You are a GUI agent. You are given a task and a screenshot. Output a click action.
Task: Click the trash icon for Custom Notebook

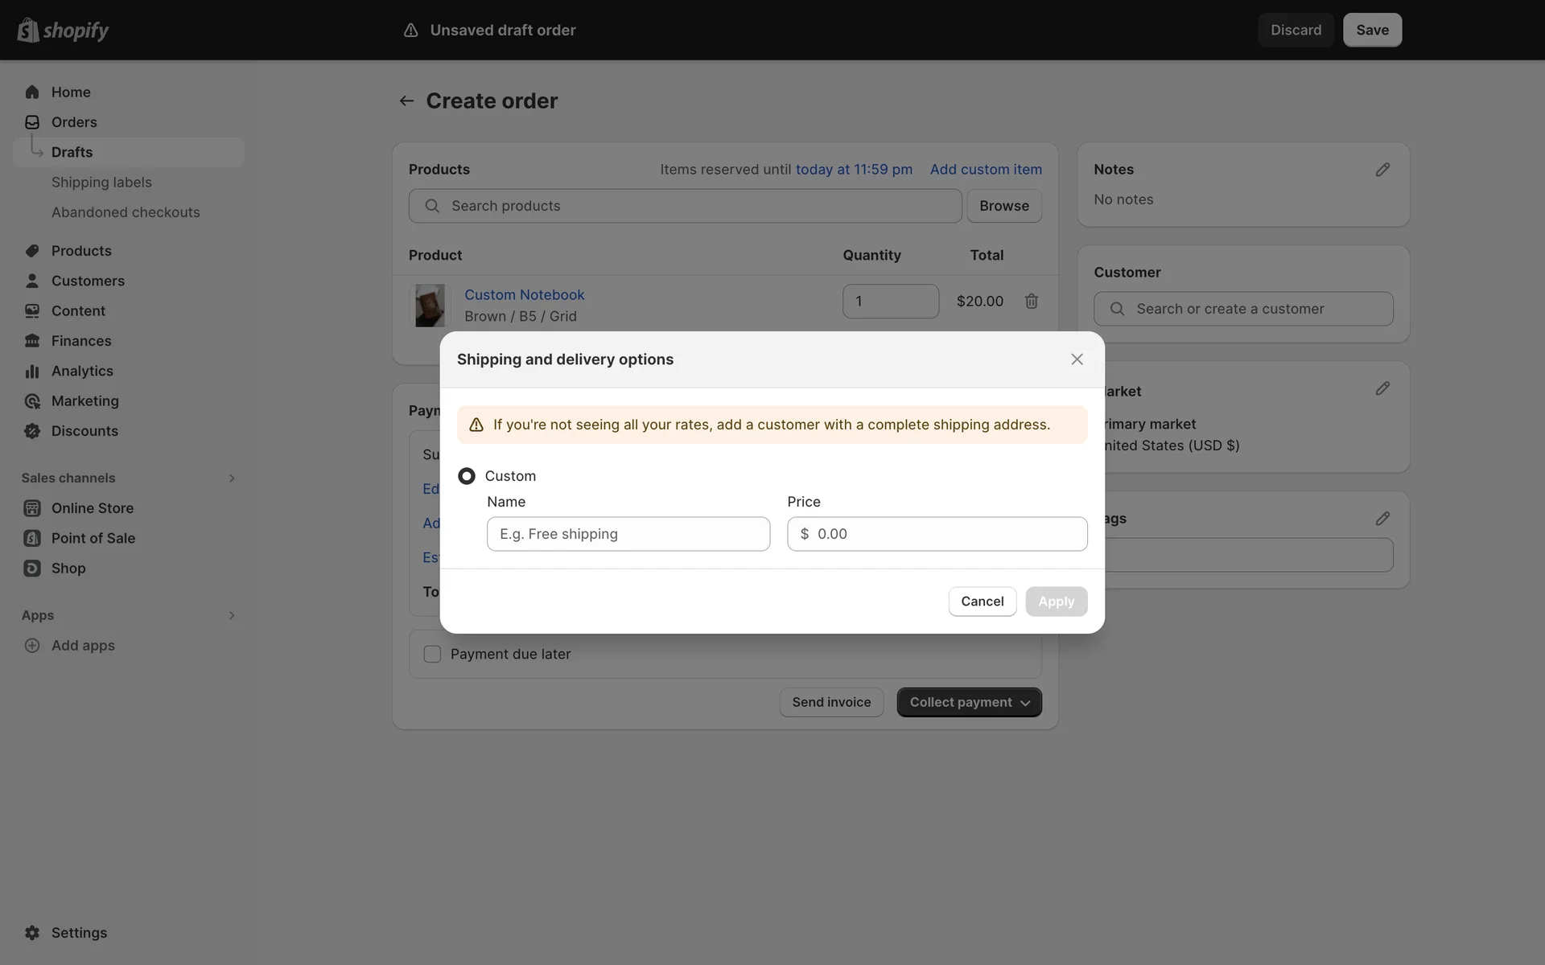(1031, 301)
